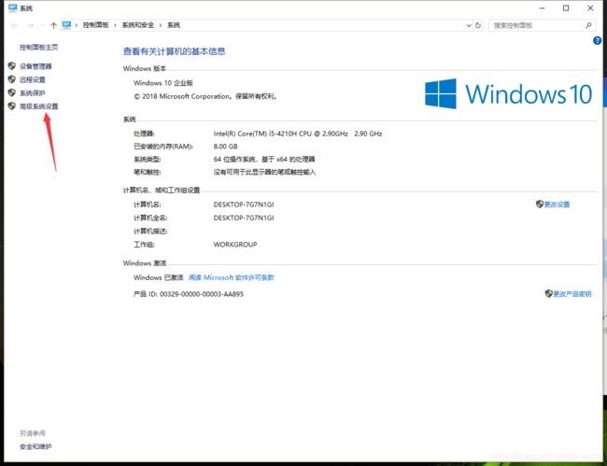Open 系统保护 from the sidebar
This screenshot has height=466, width=607.
point(33,92)
